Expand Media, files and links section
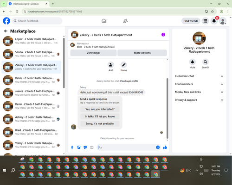Viewport: 232px width, 185px height. point(199,92)
